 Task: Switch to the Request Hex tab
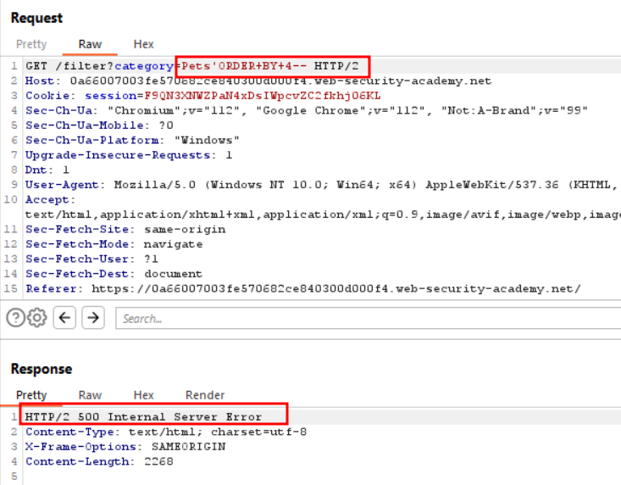pyautogui.click(x=143, y=44)
